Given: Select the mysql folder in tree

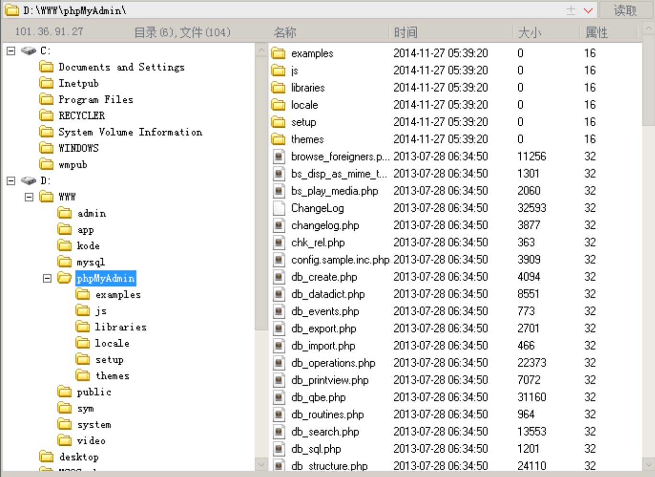Looking at the screenshot, I should click(x=91, y=262).
